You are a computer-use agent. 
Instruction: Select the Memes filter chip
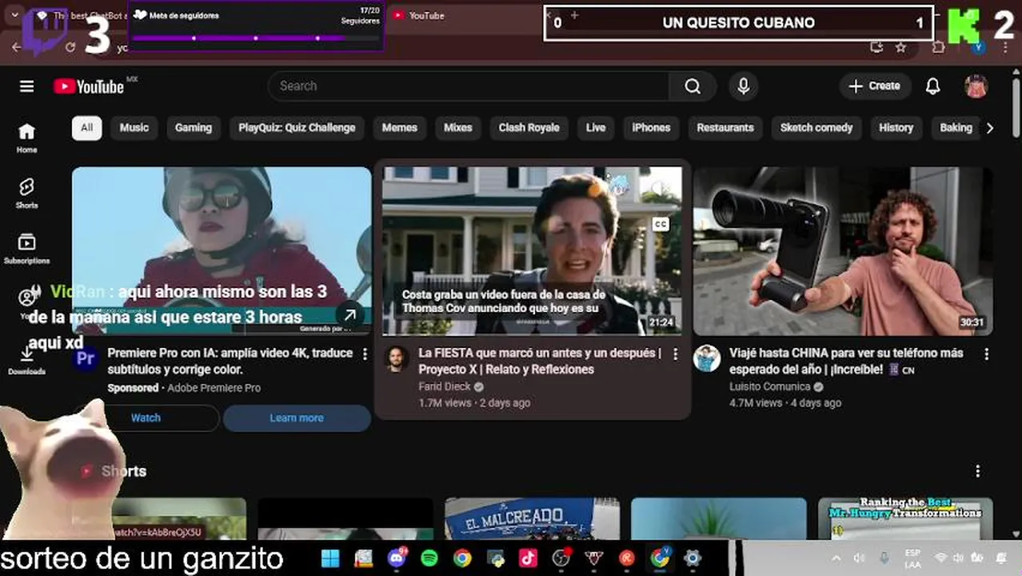pyautogui.click(x=400, y=128)
